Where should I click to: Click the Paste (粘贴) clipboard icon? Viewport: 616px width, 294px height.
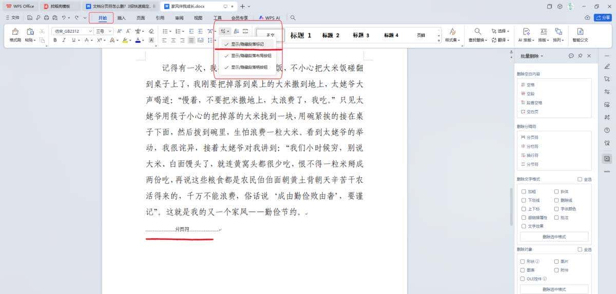tap(30, 31)
